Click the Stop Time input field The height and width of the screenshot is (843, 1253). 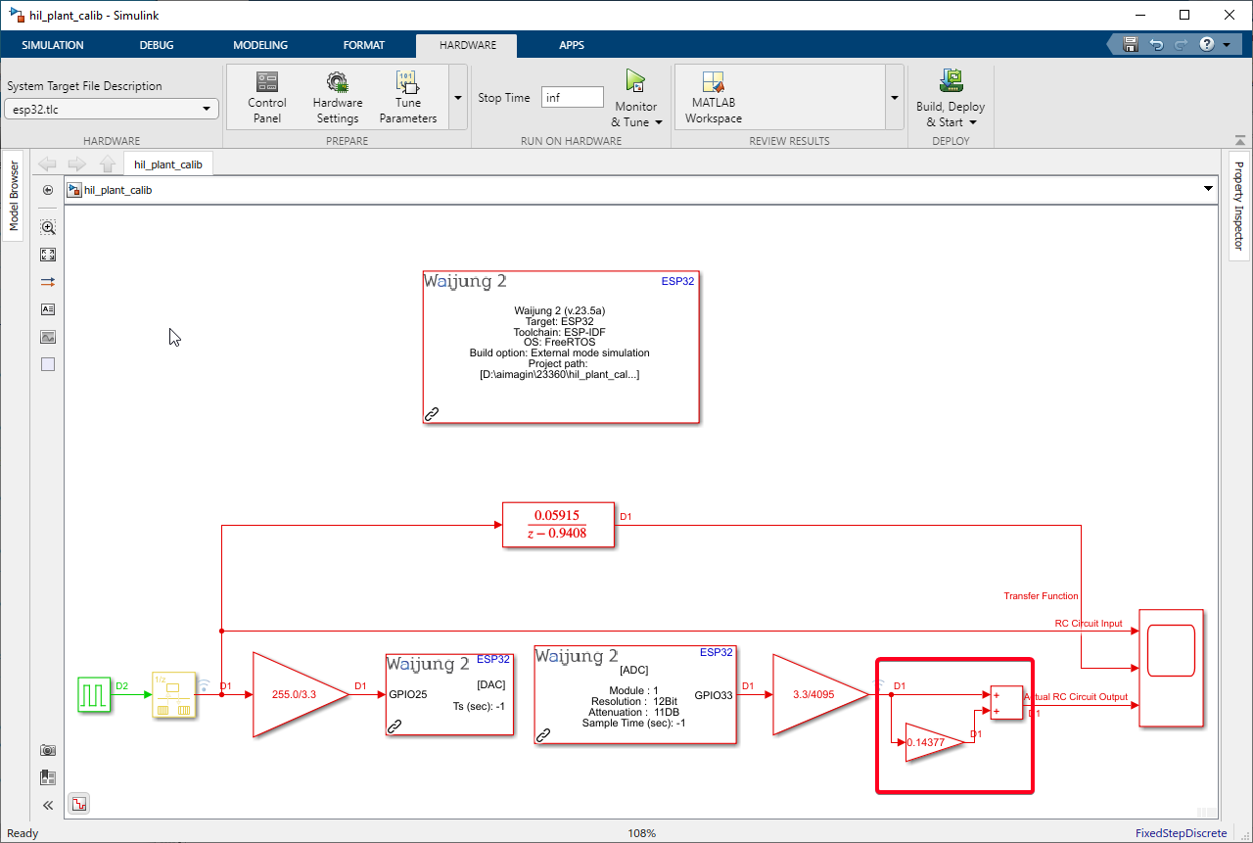(x=572, y=97)
